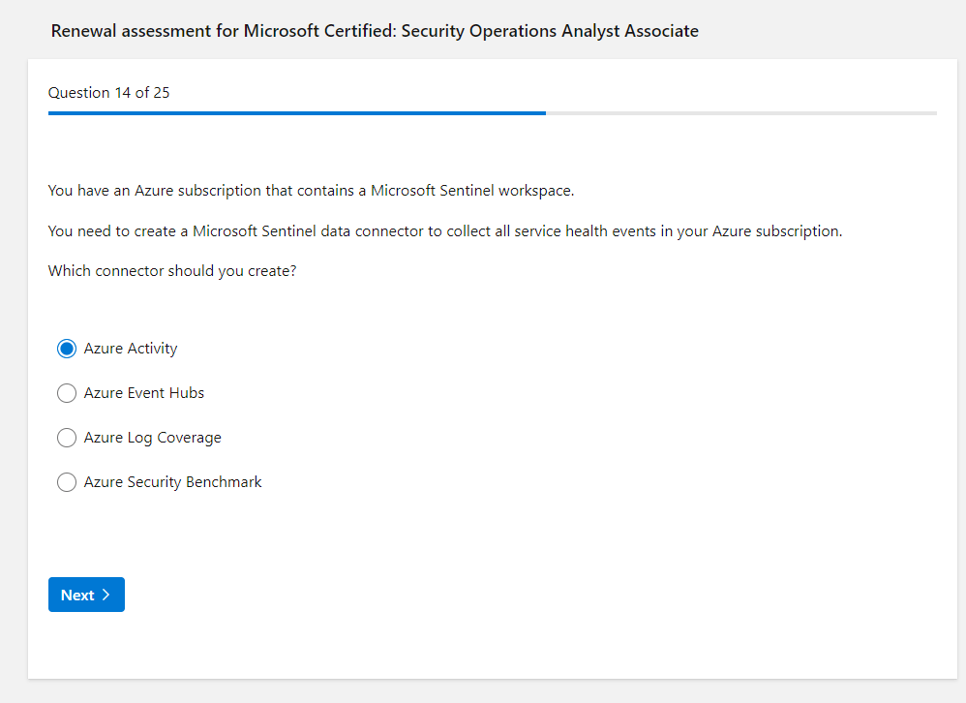Click the "Azure Security Benchmark" answer label text
Image resolution: width=966 pixels, height=703 pixels.
(173, 482)
